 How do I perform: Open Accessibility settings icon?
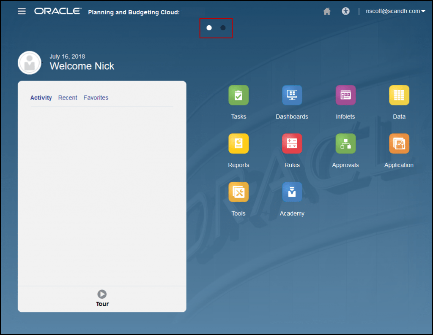(345, 11)
